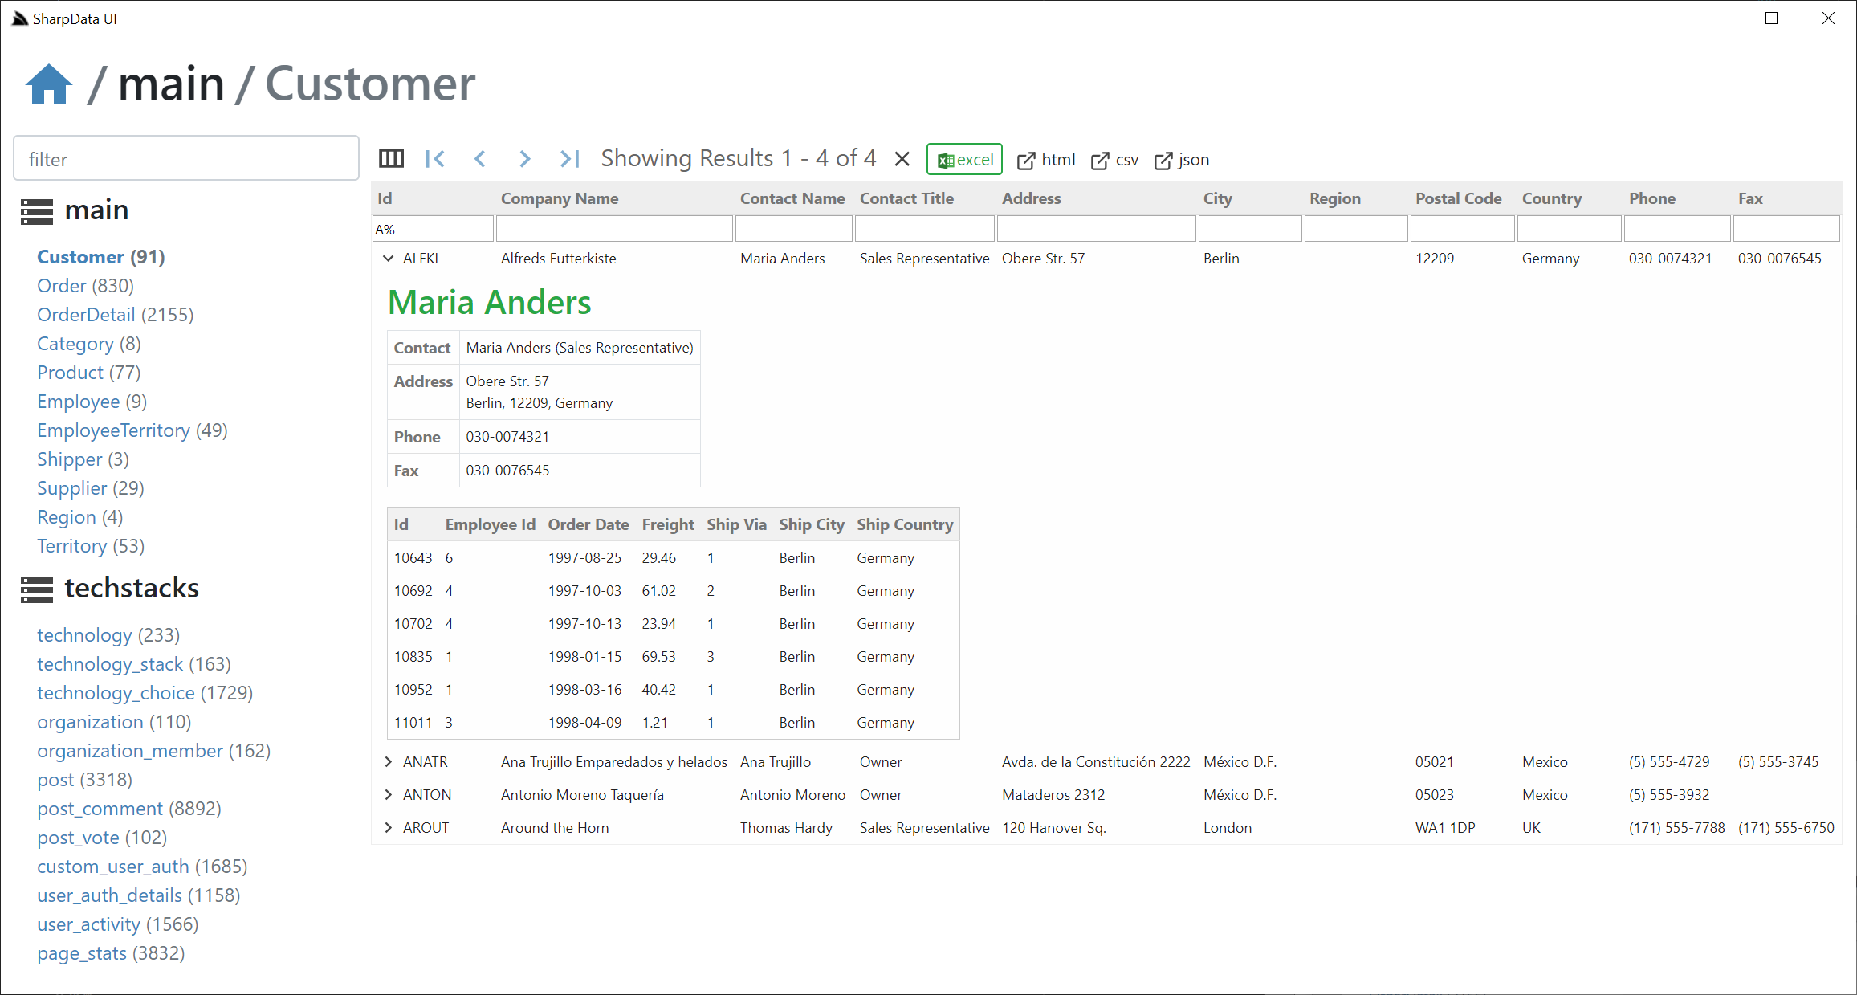1857x995 pixels.
Task: Jump to last page of results
Action: (x=569, y=159)
